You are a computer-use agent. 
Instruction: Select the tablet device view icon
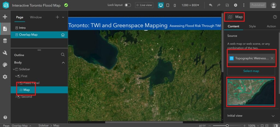[168, 5]
